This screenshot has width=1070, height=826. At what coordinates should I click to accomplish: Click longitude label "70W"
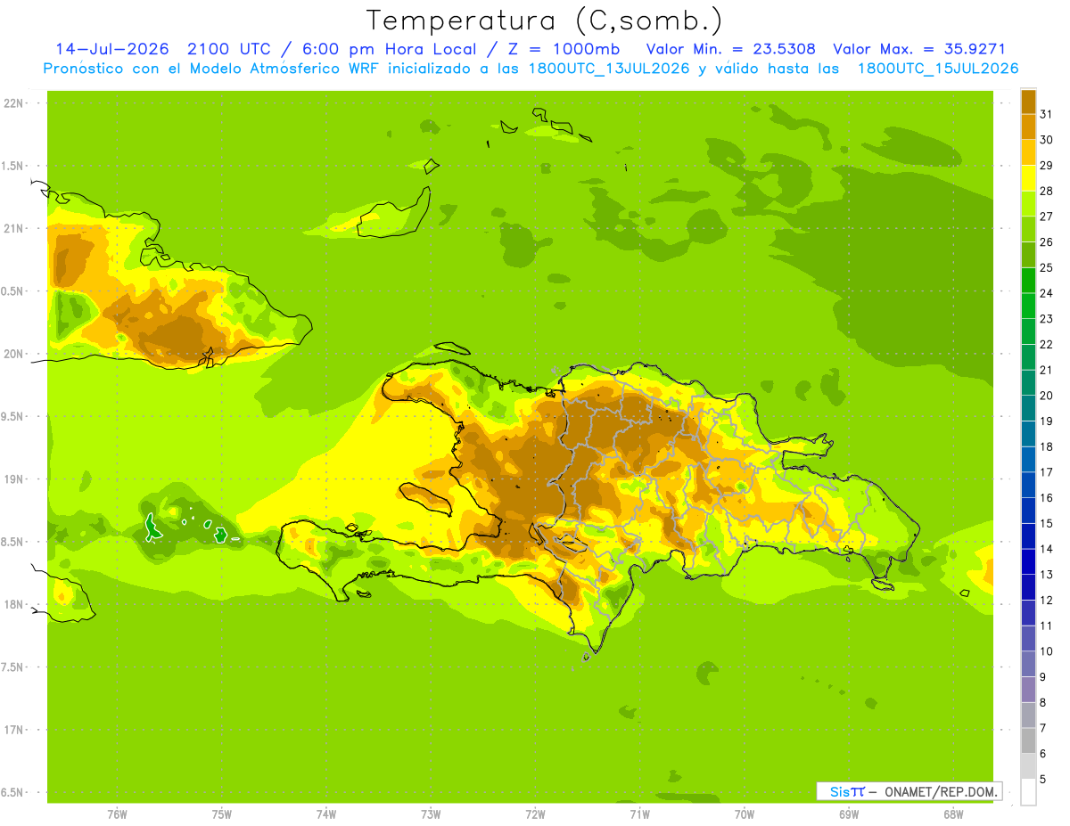click(745, 814)
